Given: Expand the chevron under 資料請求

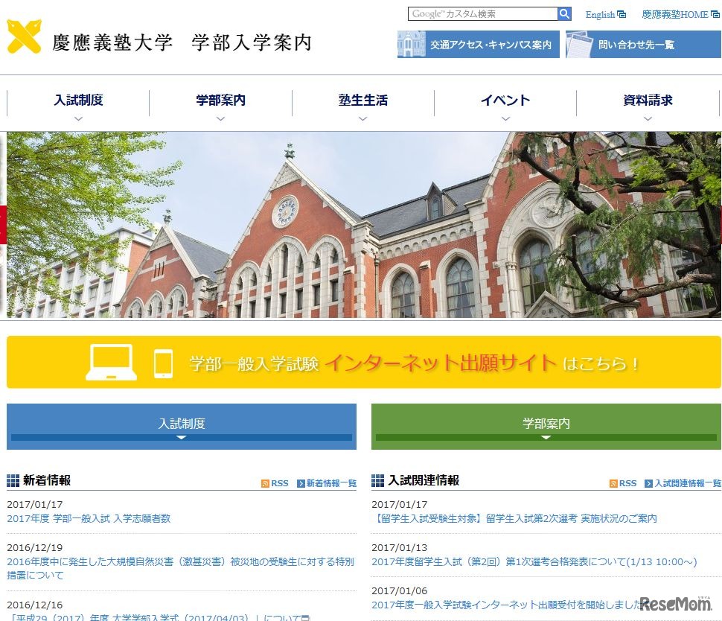Looking at the screenshot, I should pyautogui.click(x=648, y=119).
